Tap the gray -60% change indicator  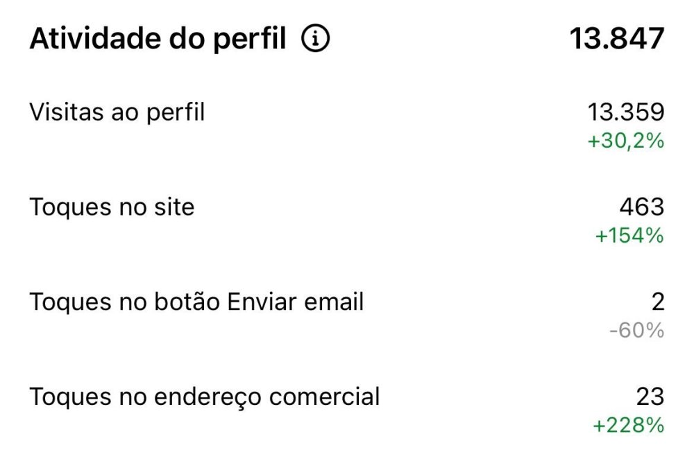point(636,331)
